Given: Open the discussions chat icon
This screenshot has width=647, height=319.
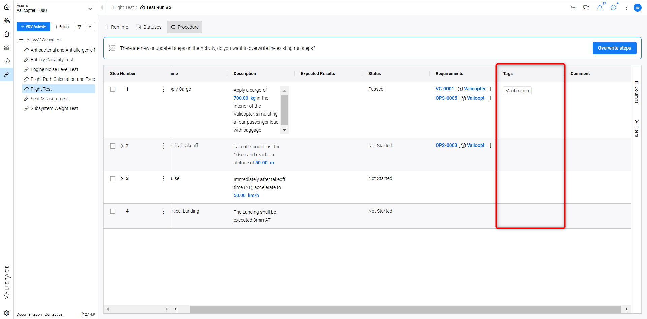Looking at the screenshot, I should coord(586,7).
